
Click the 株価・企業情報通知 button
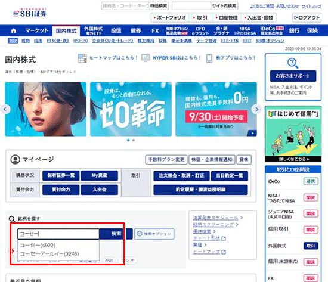coord(212,160)
